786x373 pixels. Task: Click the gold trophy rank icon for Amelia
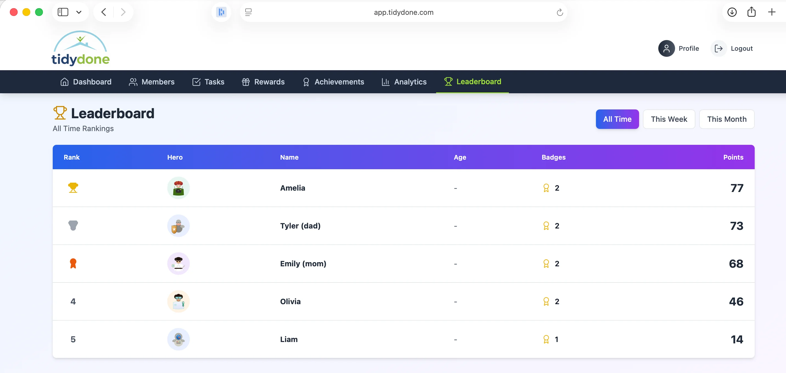coord(73,188)
